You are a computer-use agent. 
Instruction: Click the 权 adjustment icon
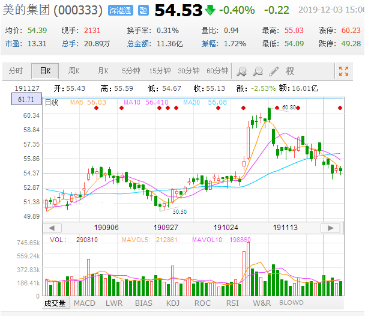click(290, 71)
